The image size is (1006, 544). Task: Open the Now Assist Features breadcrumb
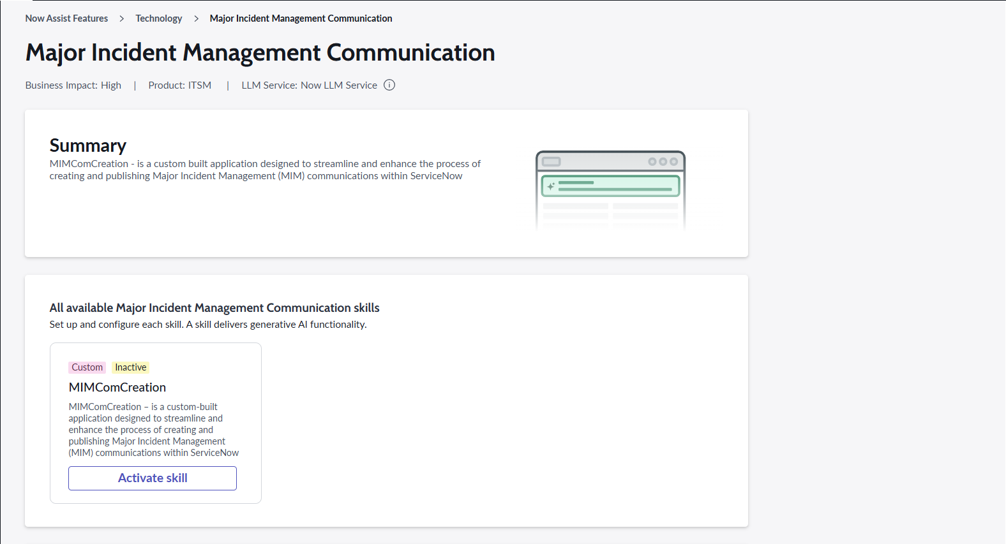tap(66, 18)
